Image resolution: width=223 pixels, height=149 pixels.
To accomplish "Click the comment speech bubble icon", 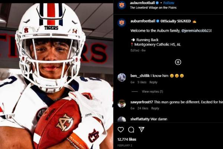I will pos(131,130).
